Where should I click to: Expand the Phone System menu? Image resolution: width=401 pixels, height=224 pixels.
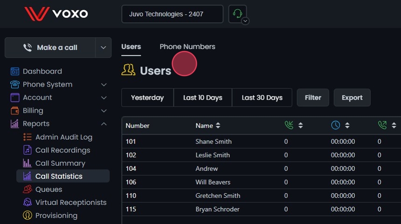click(x=104, y=84)
